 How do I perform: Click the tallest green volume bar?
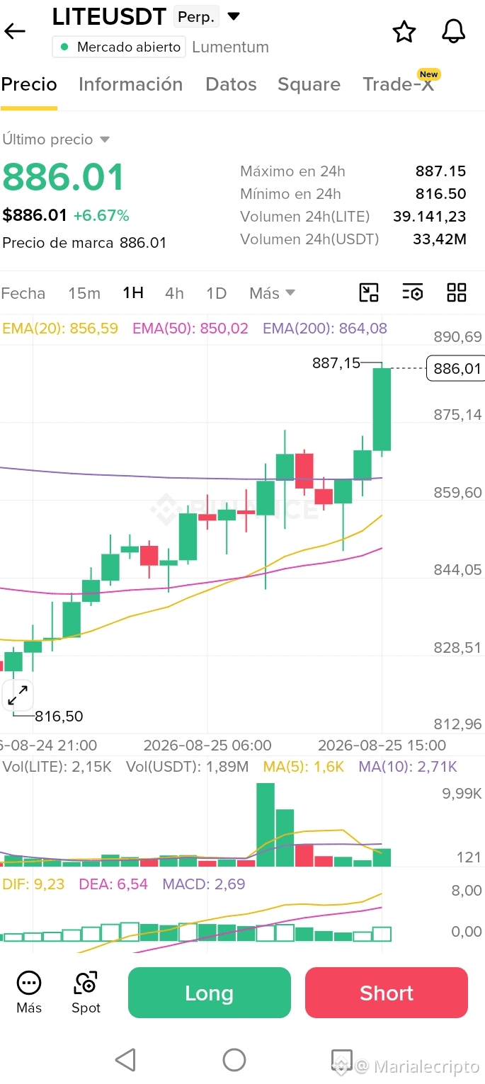coord(266,825)
